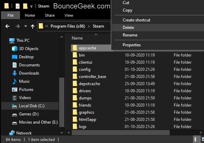
Task: Click the depotcache date 25-09-2020 13:49
Action: coord(140,84)
